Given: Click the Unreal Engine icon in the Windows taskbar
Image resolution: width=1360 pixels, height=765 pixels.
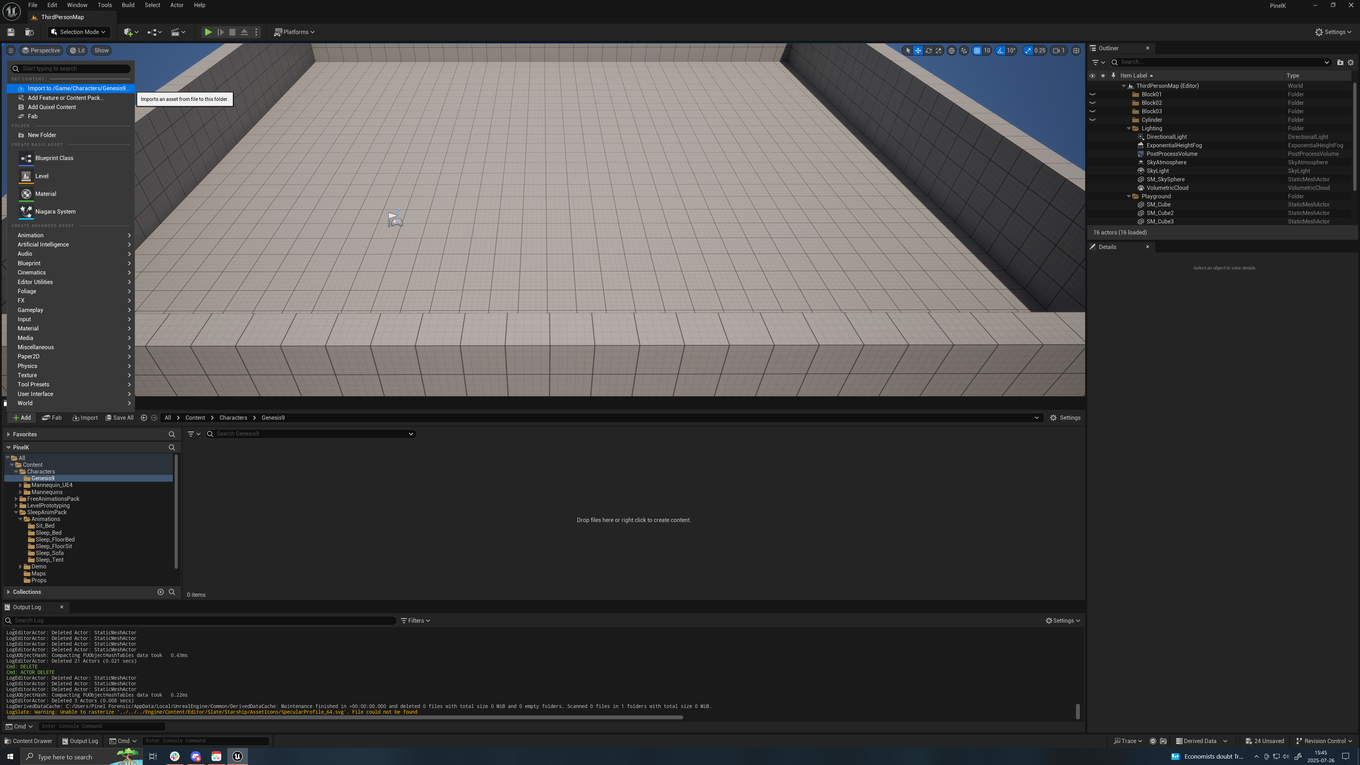Looking at the screenshot, I should 237,756.
